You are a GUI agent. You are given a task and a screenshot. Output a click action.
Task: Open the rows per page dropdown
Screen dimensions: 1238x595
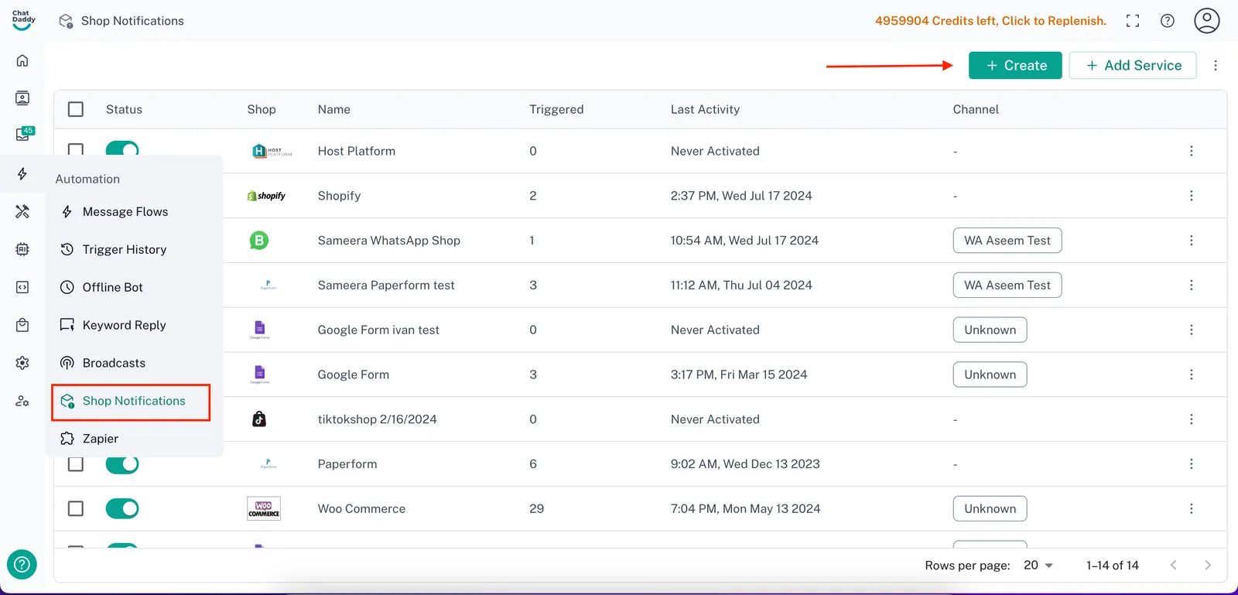1038,566
